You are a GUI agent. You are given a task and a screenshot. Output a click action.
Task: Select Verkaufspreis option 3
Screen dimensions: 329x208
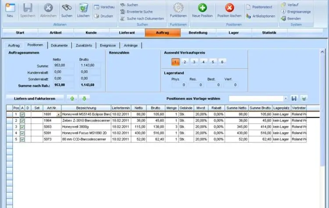(x=194, y=62)
